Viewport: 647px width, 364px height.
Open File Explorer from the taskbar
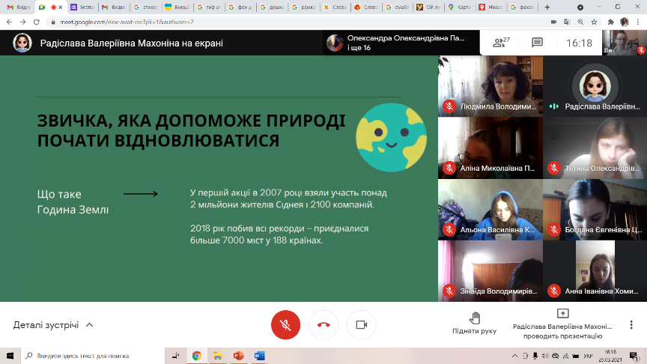coord(218,356)
